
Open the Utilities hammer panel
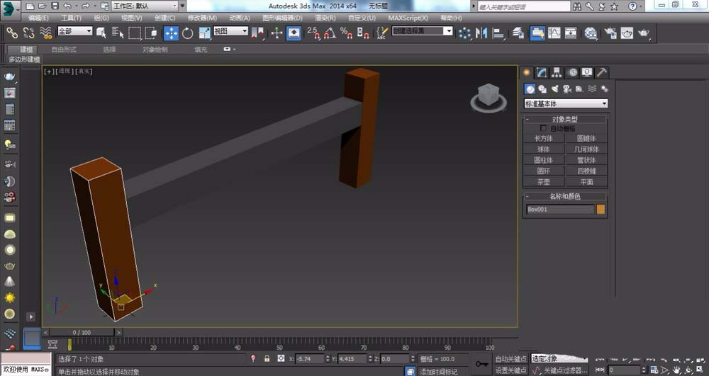[601, 72]
